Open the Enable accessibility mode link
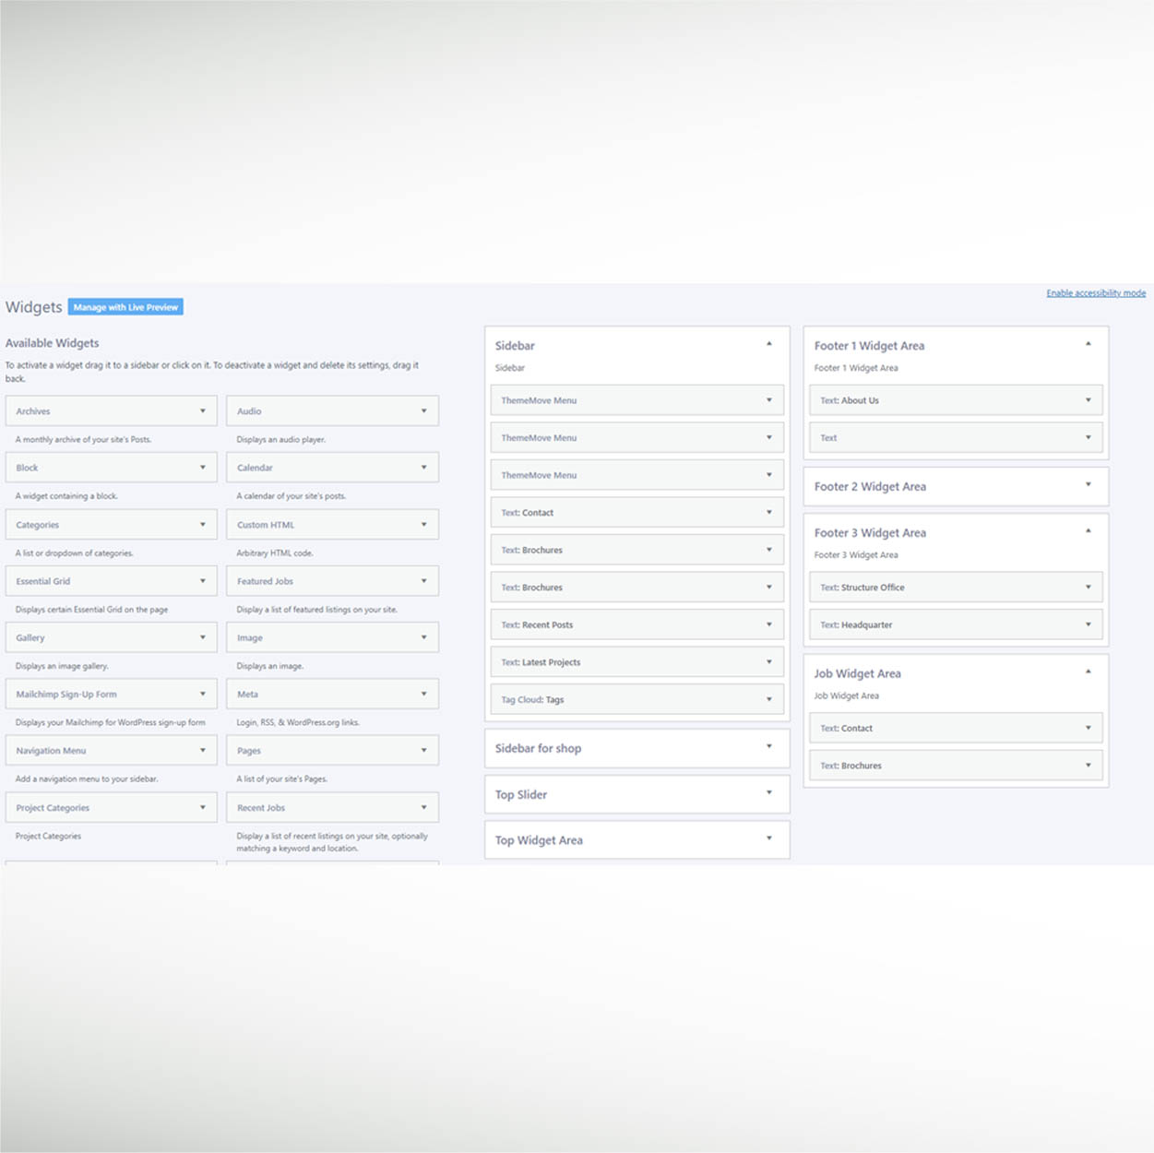Image resolution: width=1154 pixels, height=1153 pixels. 1095,293
